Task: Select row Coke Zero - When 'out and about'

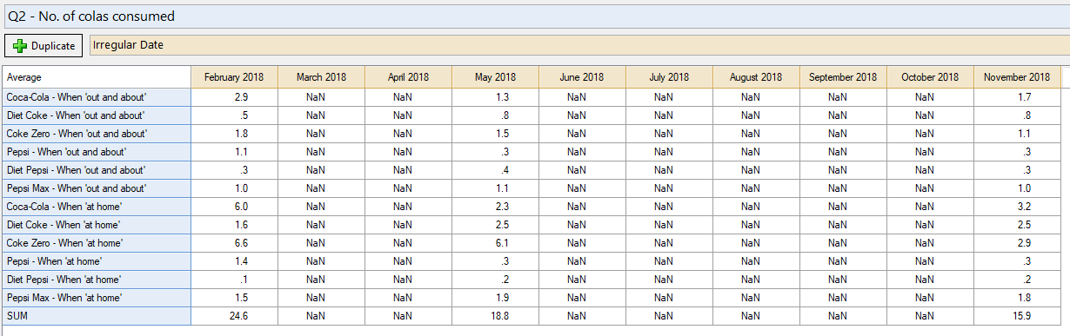Action: pyautogui.click(x=96, y=134)
